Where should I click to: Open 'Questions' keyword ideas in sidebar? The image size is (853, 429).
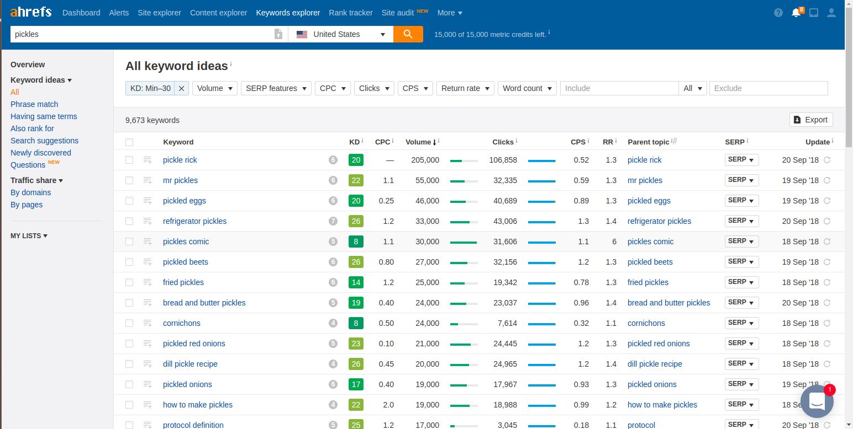click(28, 165)
